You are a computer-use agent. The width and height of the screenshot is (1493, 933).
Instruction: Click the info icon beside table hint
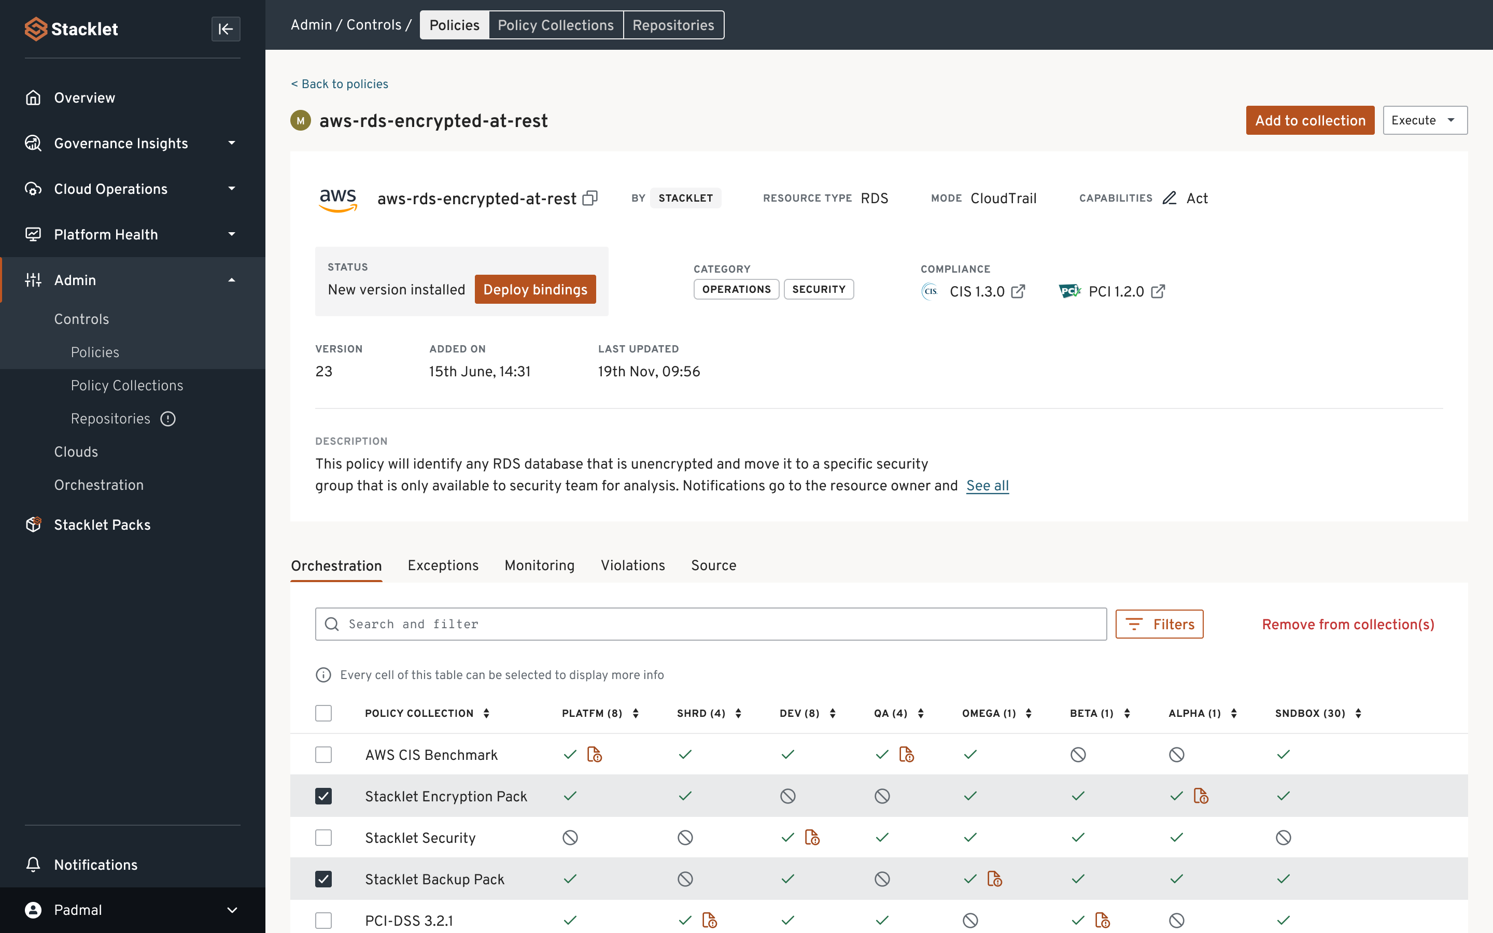[323, 675]
